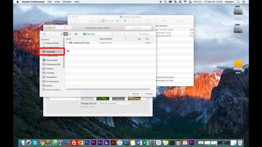Open the Trash in the Dock
Viewport: 262px width, 147px height.
tap(240, 143)
